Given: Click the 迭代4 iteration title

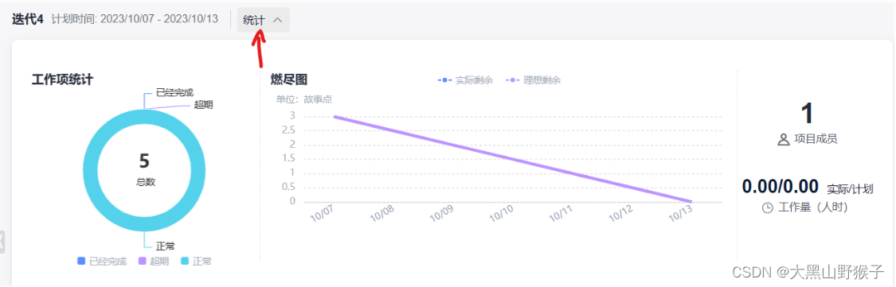Looking at the screenshot, I should coord(27,19).
